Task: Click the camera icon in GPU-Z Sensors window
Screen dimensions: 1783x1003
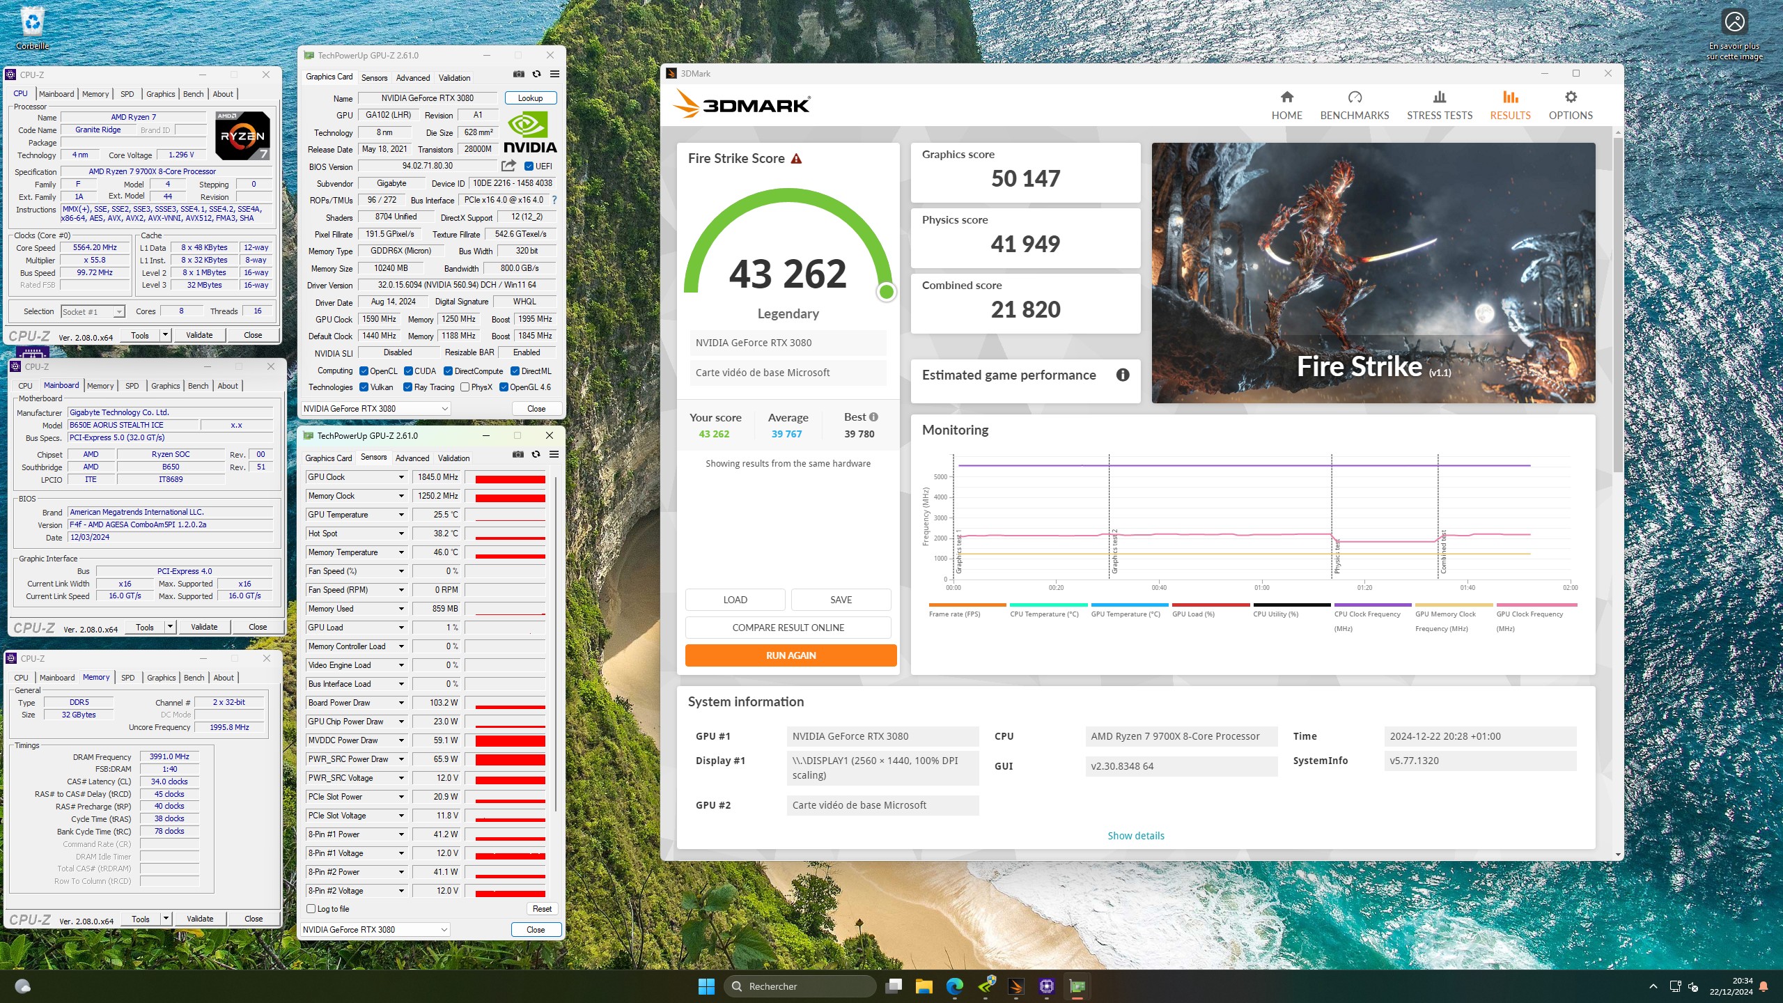Action: point(517,454)
